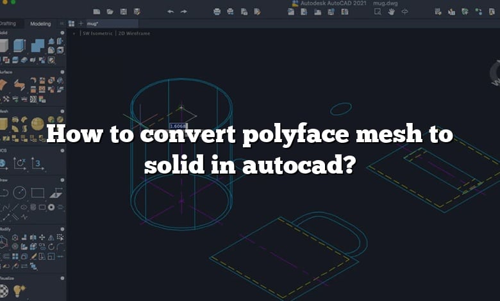500x301 pixels.
Task: Select the Mesh Sphere tool
Action: coord(37,124)
